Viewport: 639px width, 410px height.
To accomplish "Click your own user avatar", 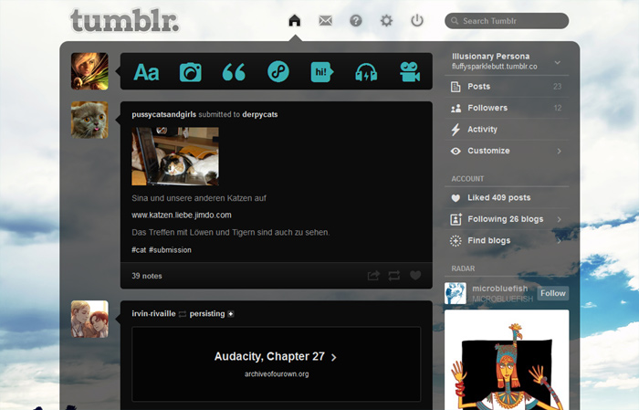I will 89,71.
